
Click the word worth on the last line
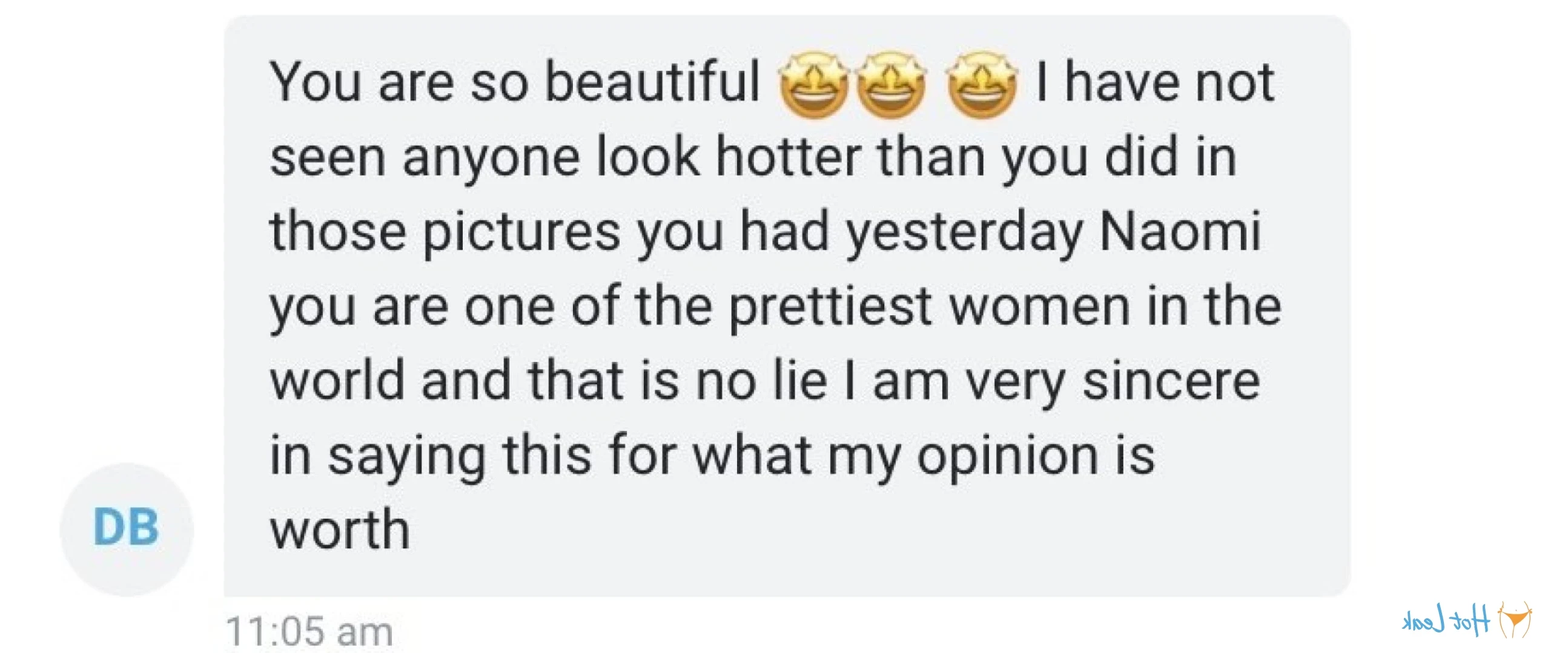coord(340,530)
